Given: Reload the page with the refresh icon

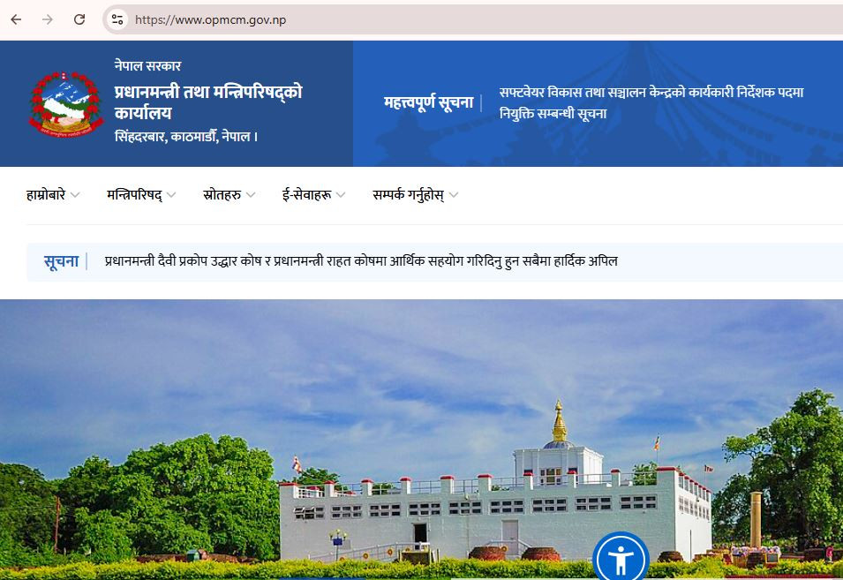Looking at the screenshot, I should (79, 20).
